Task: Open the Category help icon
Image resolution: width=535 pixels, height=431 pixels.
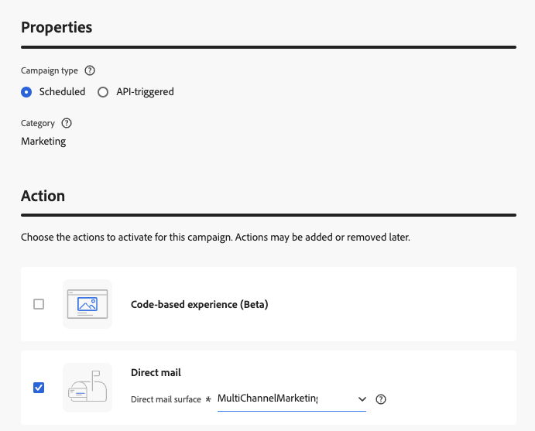Action: (67, 123)
